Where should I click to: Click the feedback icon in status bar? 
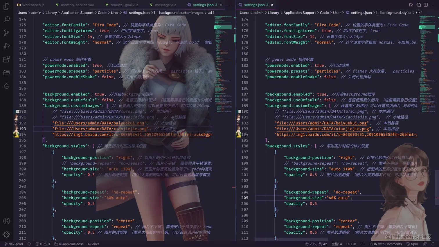425,244
